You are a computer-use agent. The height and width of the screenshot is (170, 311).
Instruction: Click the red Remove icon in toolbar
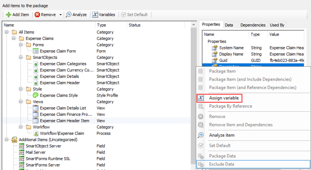[x=37, y=15]
